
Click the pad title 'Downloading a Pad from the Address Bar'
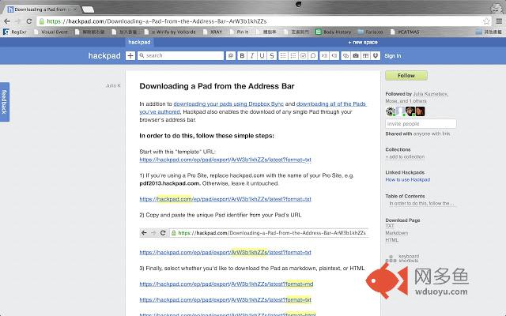click(217, 86)
